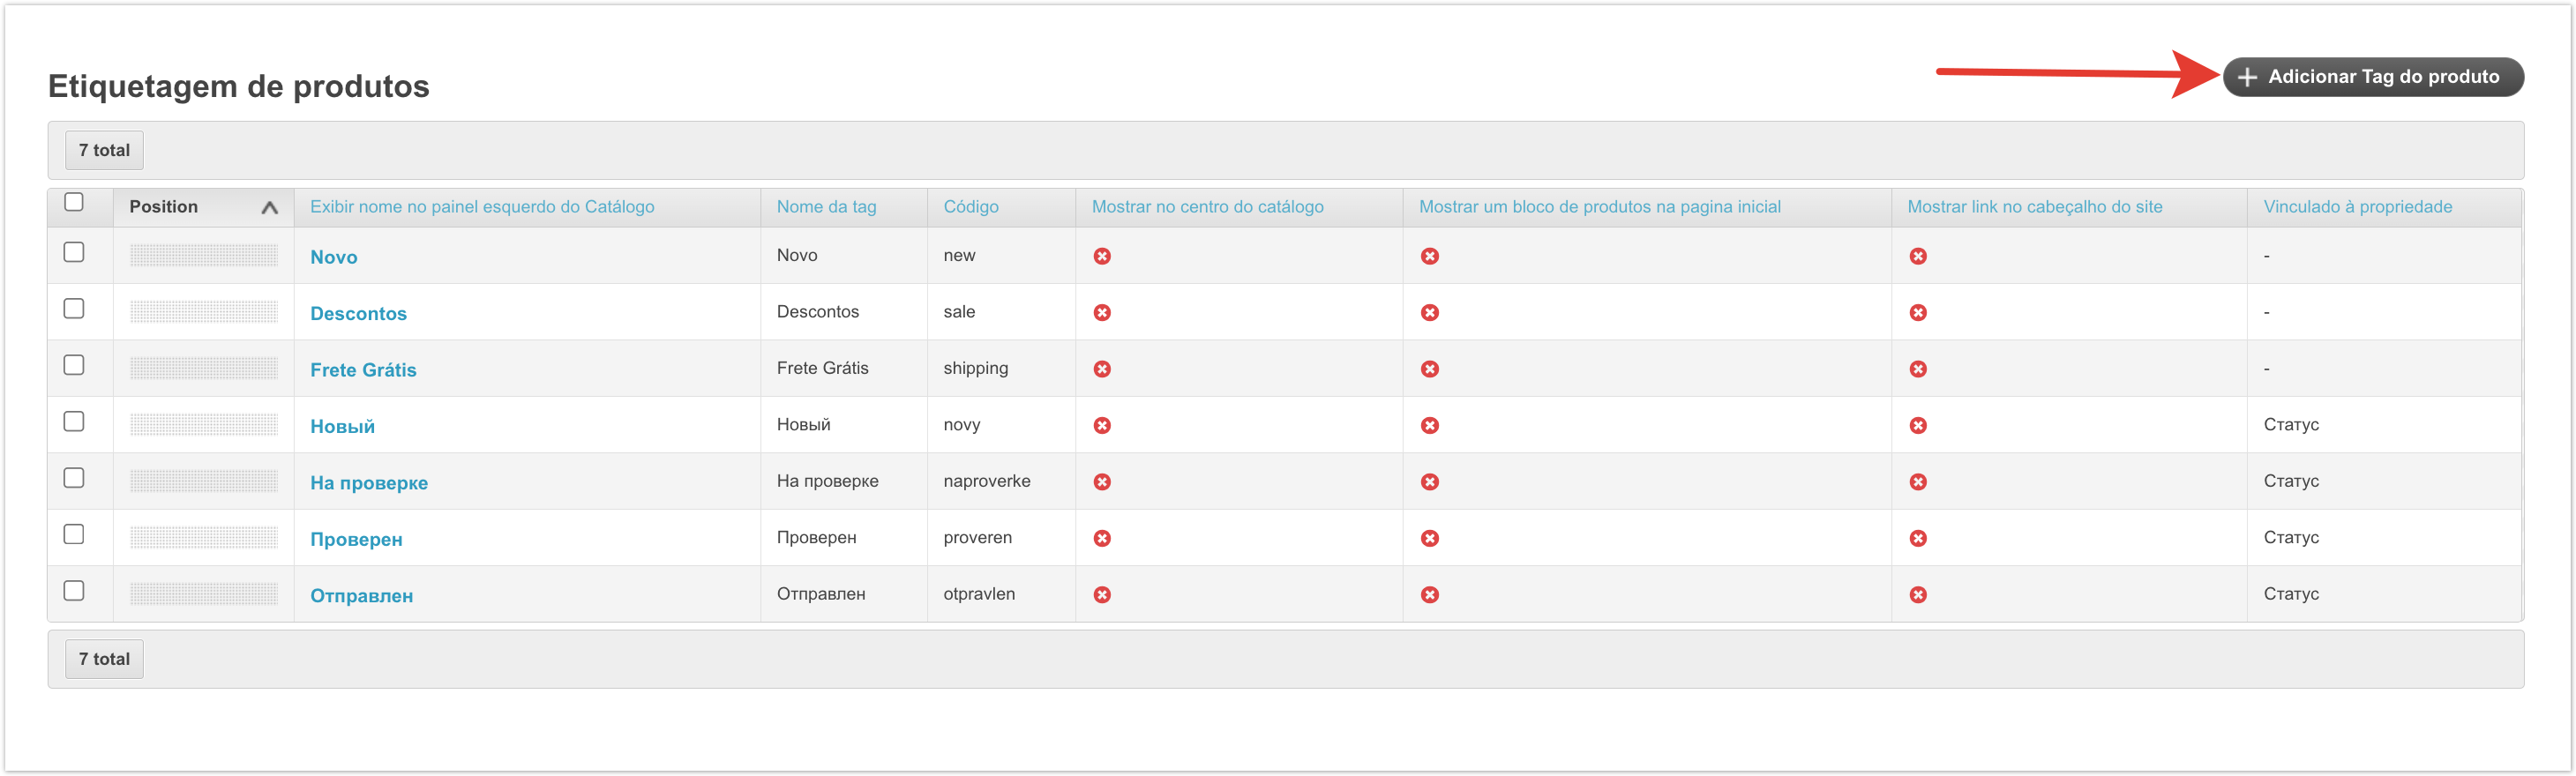Screen dimensions: 2576x776
Task: Open the Frete Grátis tag link
Action: click(x=363, y=370)
